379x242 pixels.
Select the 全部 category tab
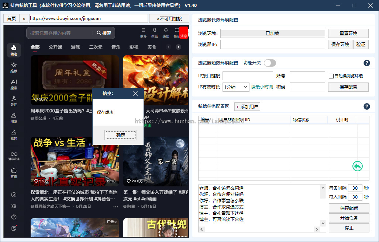[x=35, y=47]
